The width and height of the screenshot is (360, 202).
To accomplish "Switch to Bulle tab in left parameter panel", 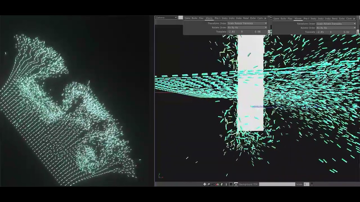I will click(x=194, y=18).
